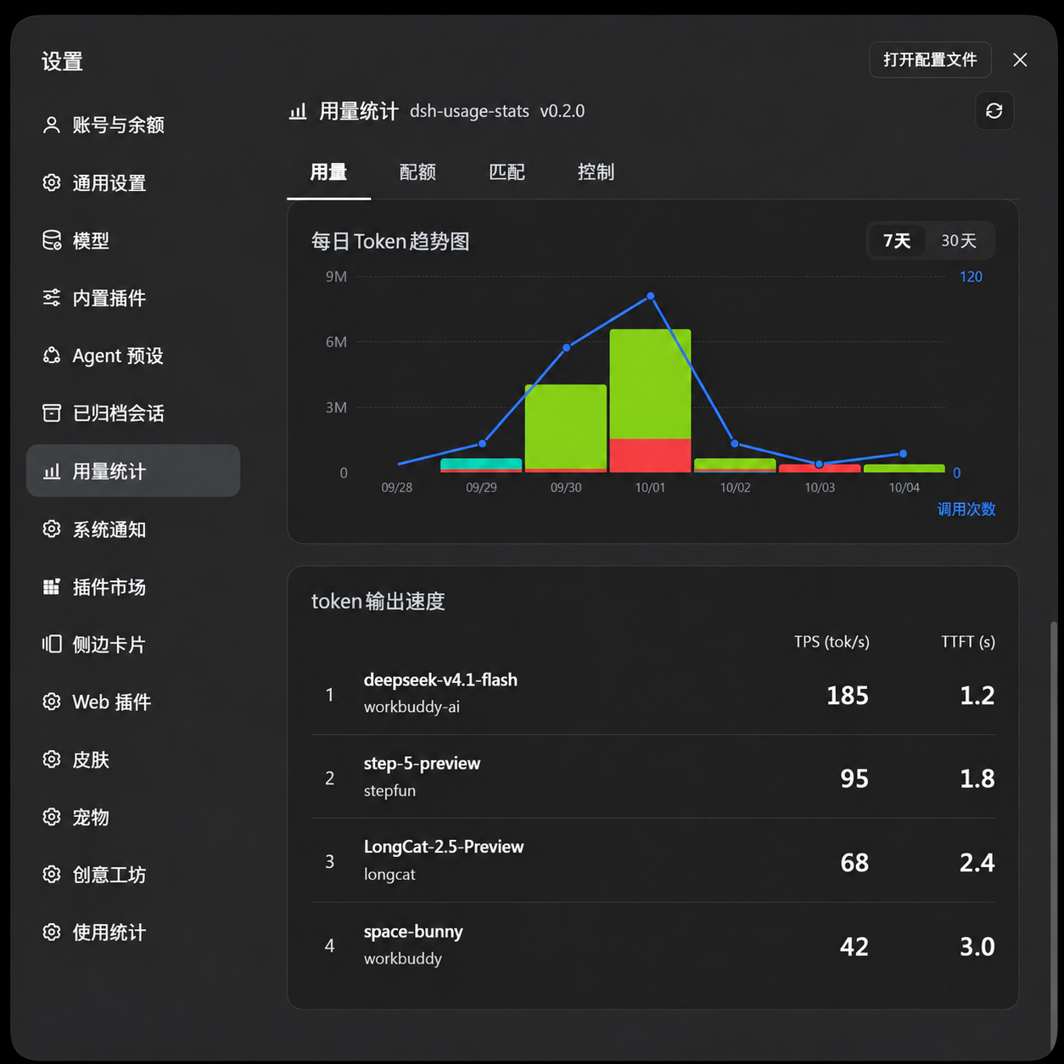This screenshot has height=1064, width=1064.
Task: Click the built-in plugins sliders icon
Action: [x=52, y=298]
